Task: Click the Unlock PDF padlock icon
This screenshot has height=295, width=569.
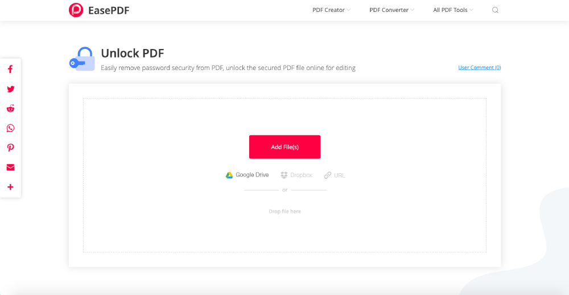Action: point(83,59)
